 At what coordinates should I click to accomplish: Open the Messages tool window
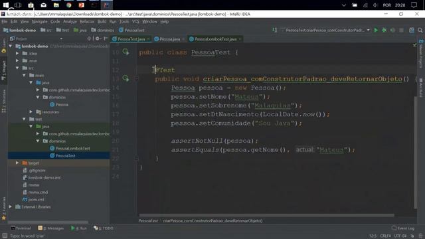coord(51,228)
